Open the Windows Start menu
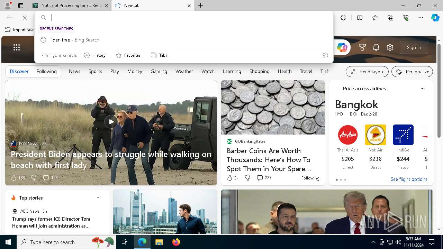 click(x=8, y=242)
